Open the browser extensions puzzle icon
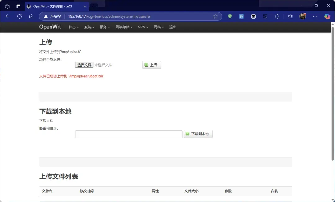 click(x=277, y=16)
